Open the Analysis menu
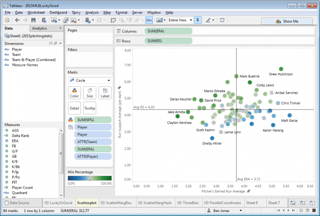 92,12
